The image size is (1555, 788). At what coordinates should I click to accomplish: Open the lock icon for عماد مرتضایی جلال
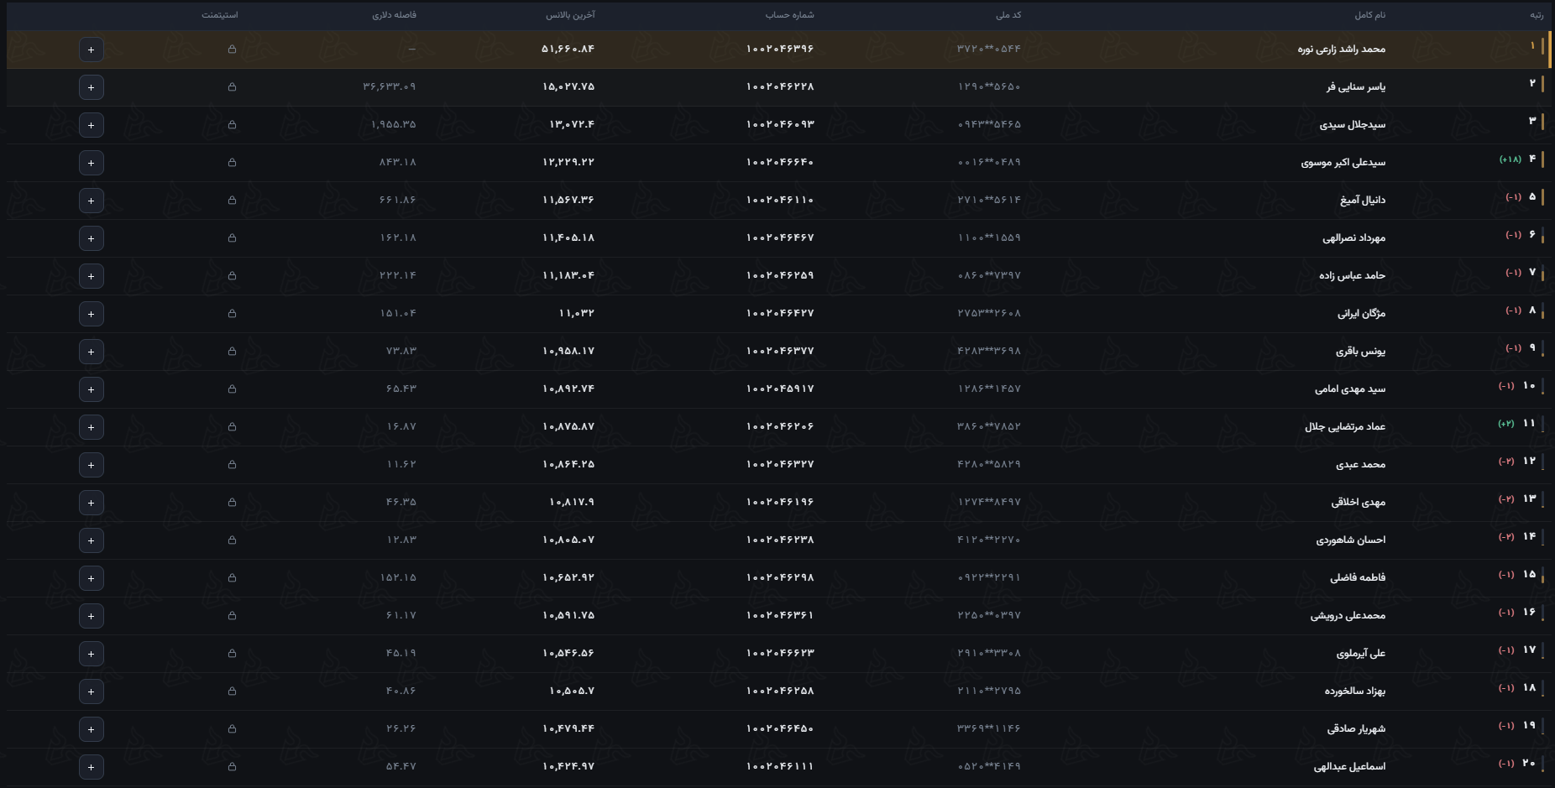tap(232, 427)
